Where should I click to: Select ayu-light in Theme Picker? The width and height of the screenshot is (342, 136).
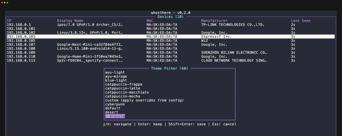click(115, 72)
